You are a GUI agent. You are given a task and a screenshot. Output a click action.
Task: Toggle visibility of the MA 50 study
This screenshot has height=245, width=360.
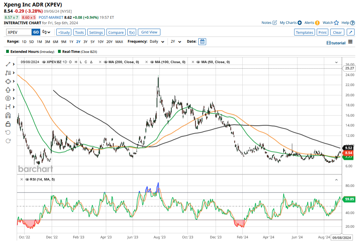pos(199,62)
